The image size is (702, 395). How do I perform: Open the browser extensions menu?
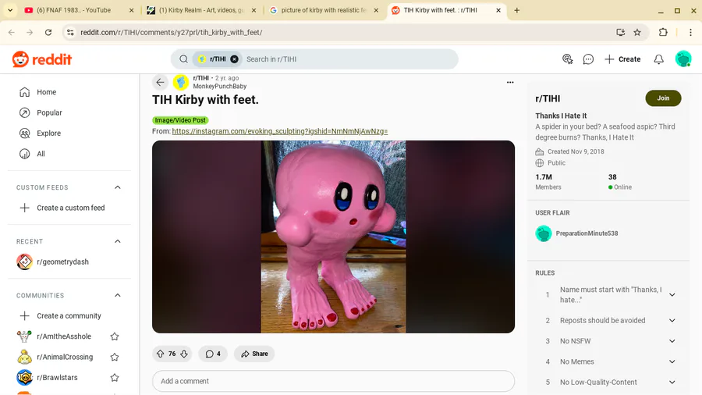coord(663,32)
